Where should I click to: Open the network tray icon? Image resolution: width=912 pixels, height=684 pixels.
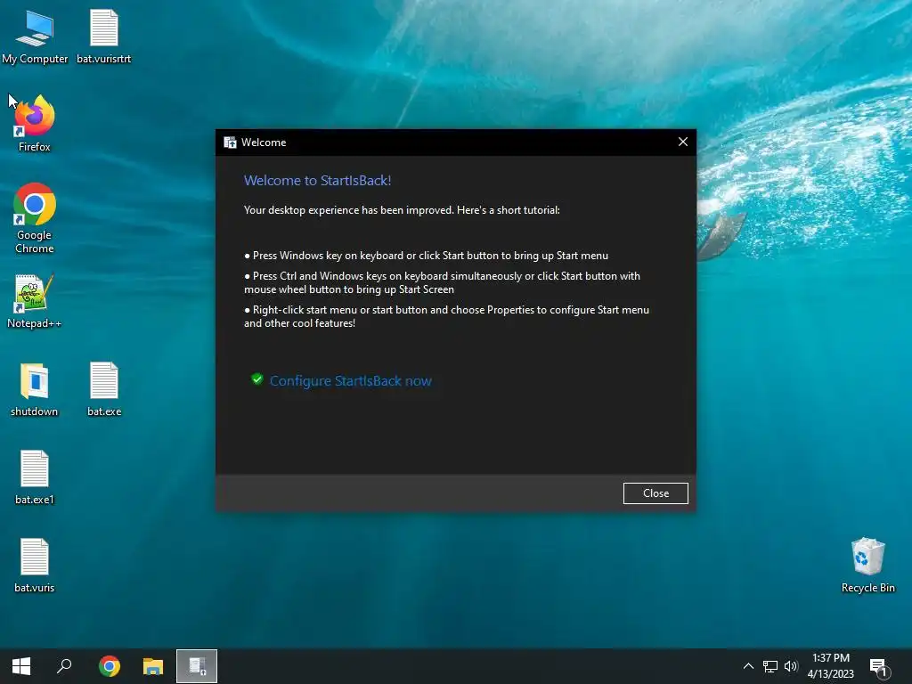[x=770, y=666]
